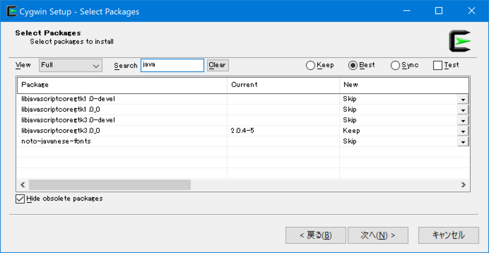Select the noto-javanese-fonts package name
This screenshot has width=489, height=253.
click(x=56, y=141)
